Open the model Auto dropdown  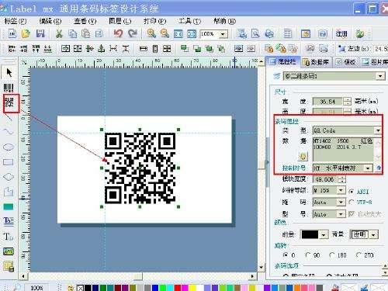[x=341, y=214]
